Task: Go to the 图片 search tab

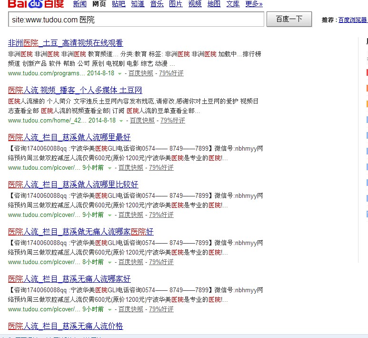Action: (x=176, y=4)
